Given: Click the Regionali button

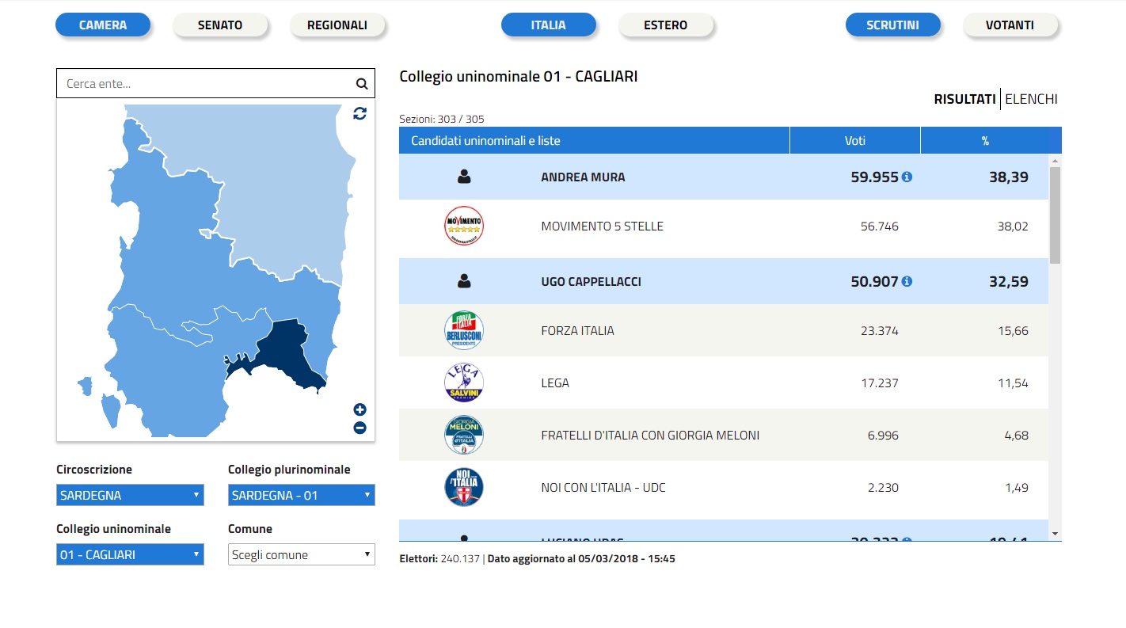Looking at the screenshot, I should coord(337,25).
